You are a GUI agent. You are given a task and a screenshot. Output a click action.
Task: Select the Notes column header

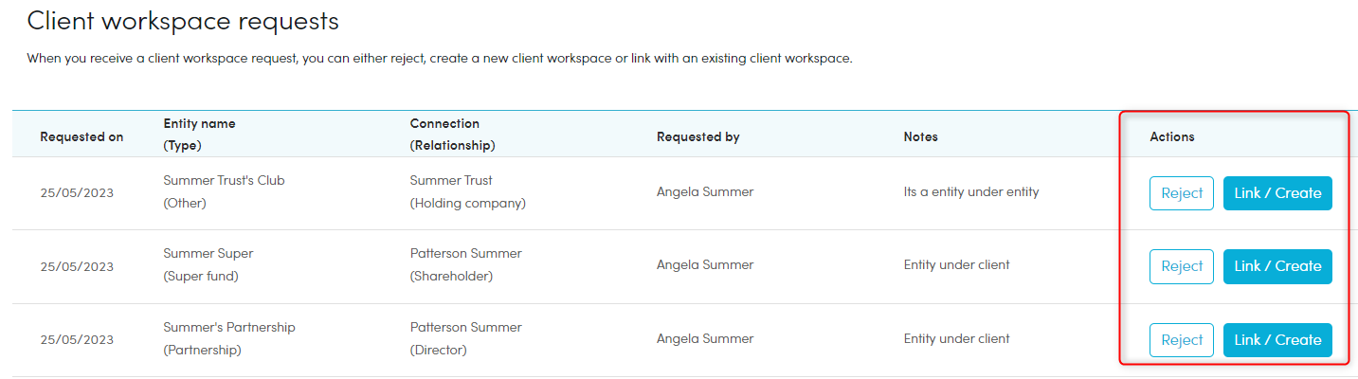click(920, 136)
